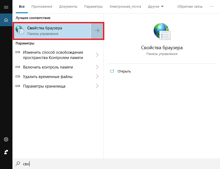The width and height of the screenshot is (220, 169).
Task: Click the search magnifier icon
Action: coord(18,164)
